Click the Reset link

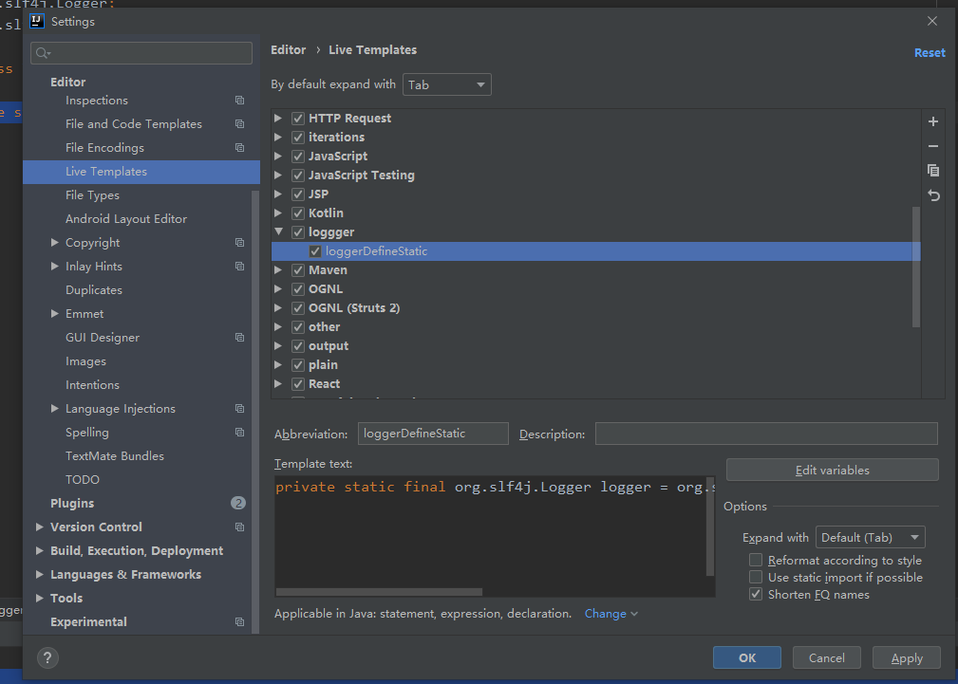click(x=930, y=53)
